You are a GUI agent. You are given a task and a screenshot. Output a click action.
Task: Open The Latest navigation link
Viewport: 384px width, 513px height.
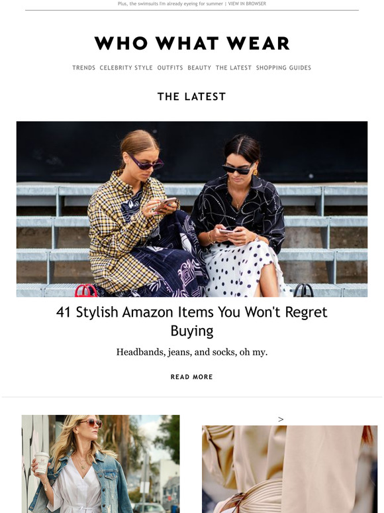click(233, 68)
